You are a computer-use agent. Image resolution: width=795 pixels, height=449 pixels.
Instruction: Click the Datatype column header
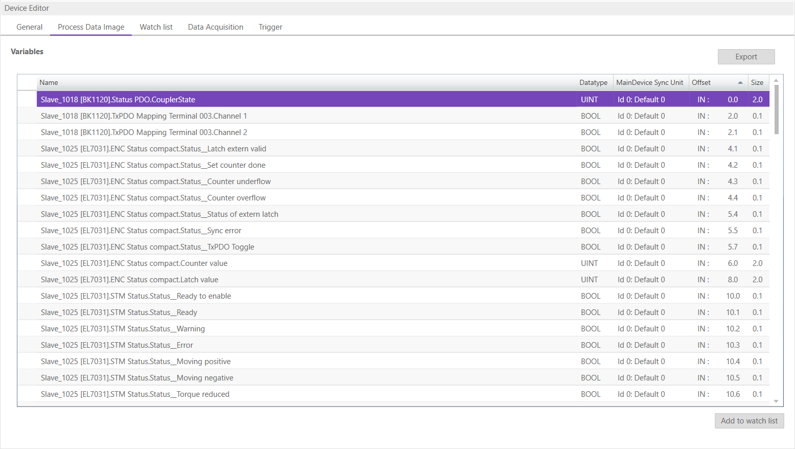tap(593, 83)
